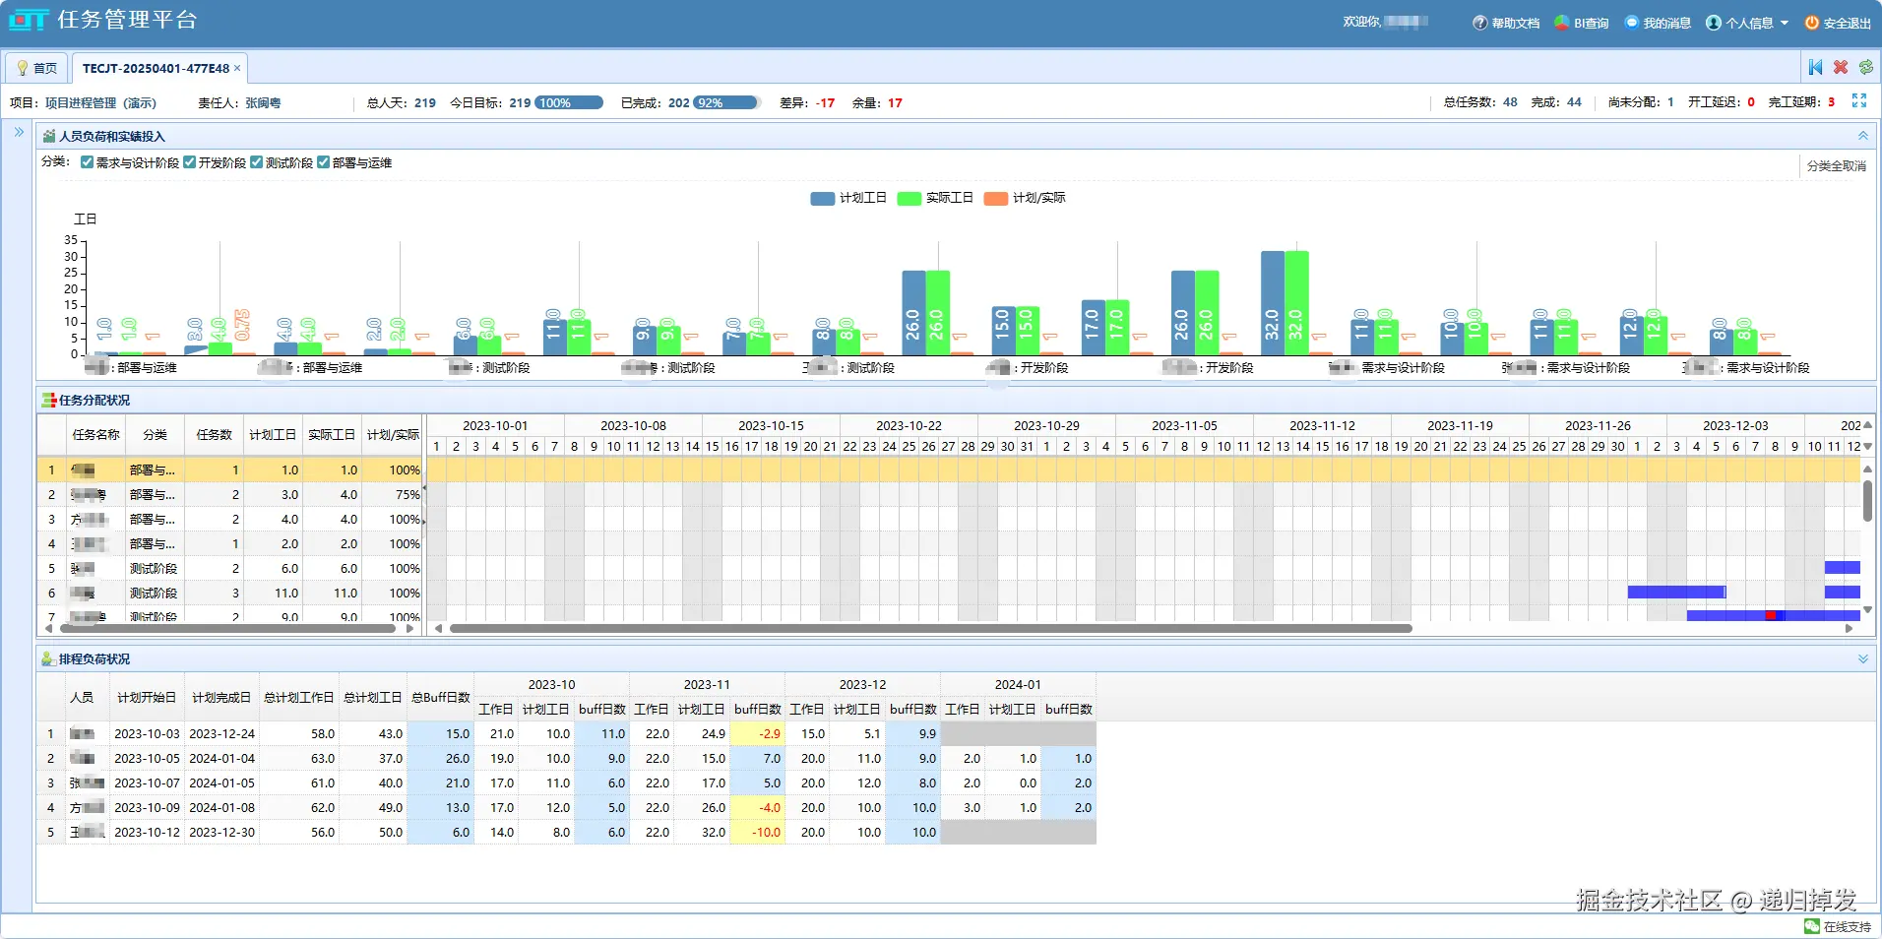Click the red X close-tabs icon
Screen dimensions: 1882x939
1841,67
